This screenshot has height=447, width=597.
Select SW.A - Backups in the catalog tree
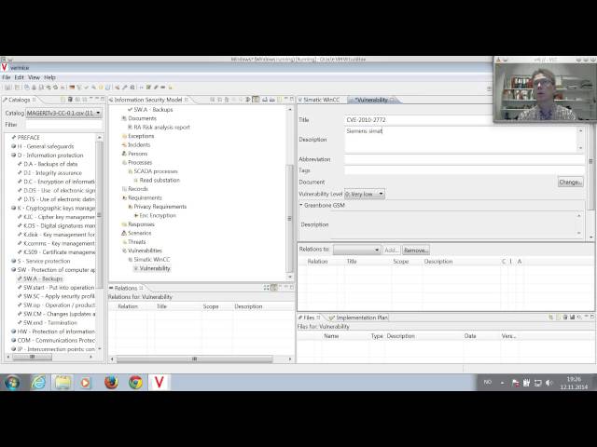click(43, 278)
